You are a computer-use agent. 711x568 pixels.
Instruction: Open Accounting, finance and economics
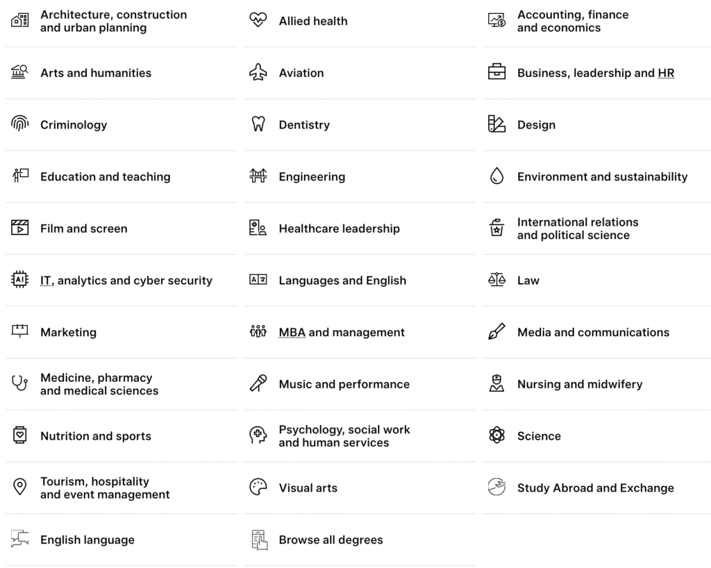(573, 22)
